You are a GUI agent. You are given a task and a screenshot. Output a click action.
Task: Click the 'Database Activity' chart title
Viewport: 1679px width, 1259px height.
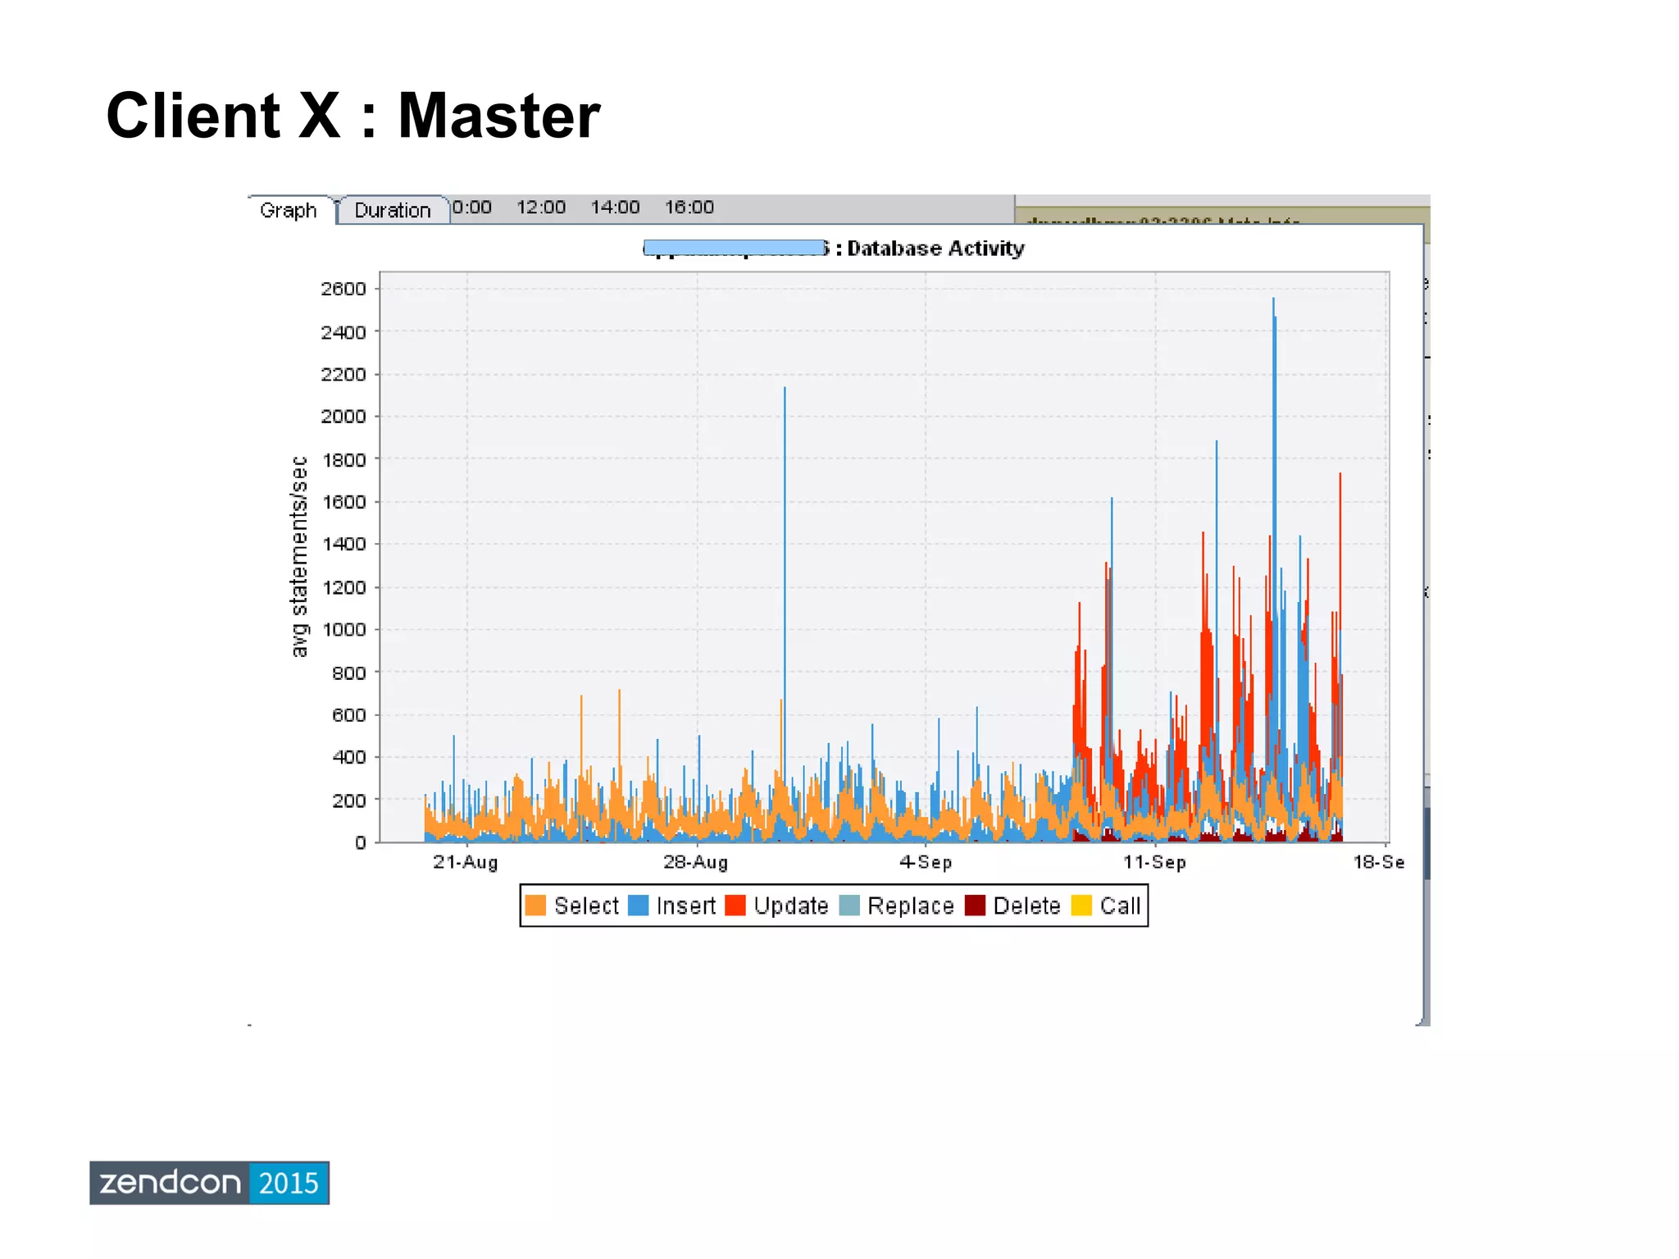point(935,249)
